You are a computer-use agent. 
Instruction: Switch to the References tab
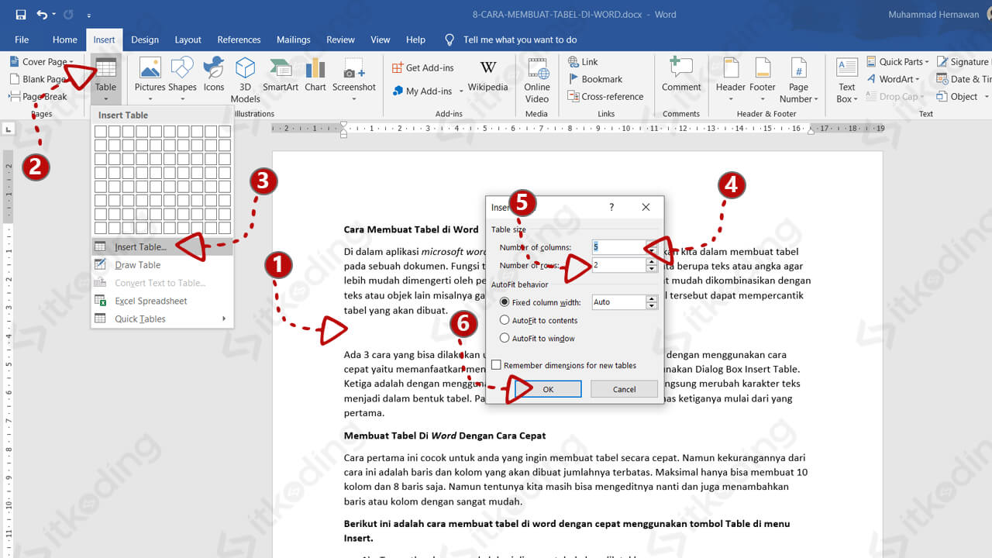[239, 40]
